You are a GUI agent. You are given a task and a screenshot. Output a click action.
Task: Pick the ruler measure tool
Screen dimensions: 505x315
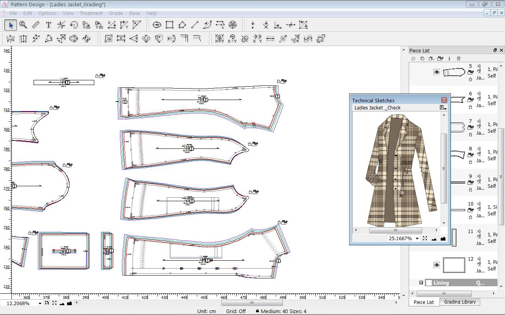pos(36,25)
